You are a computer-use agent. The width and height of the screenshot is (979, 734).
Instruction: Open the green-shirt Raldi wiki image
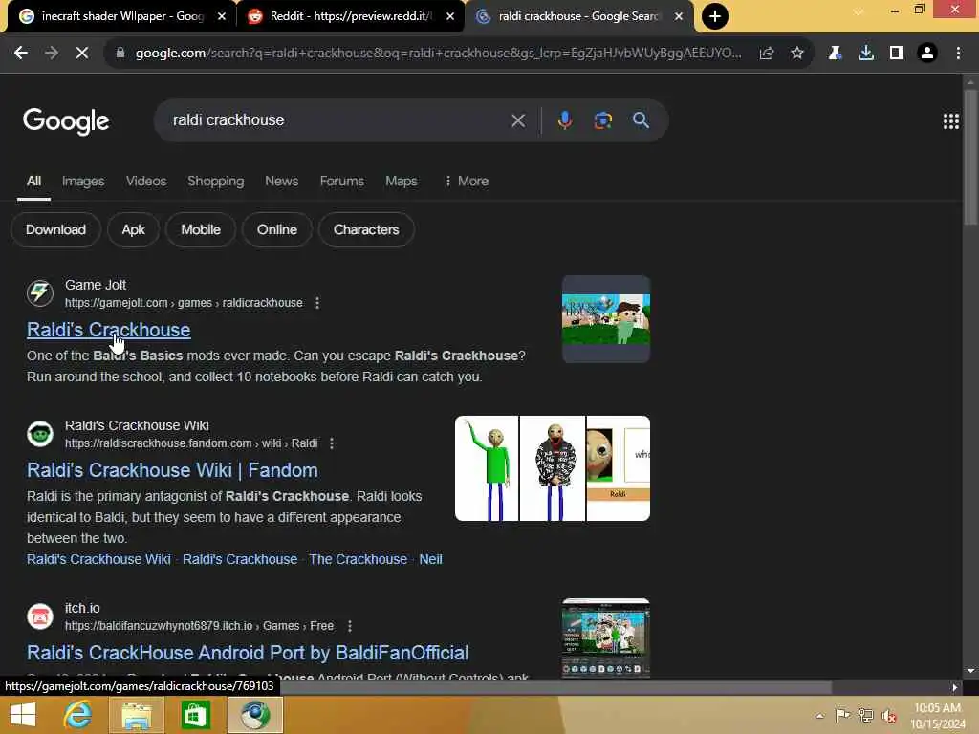pyautogui.click(x=487, y=468)
